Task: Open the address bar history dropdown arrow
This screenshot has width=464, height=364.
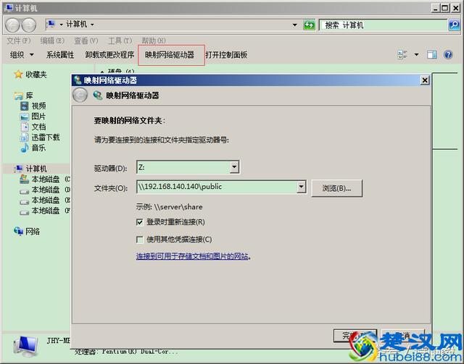Action: point(295,25)
